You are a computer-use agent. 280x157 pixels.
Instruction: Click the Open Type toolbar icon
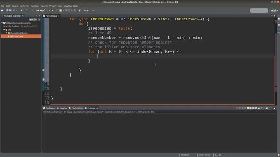38,10
